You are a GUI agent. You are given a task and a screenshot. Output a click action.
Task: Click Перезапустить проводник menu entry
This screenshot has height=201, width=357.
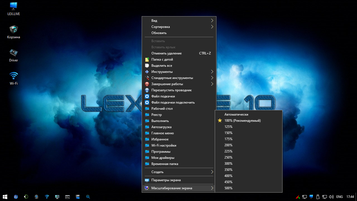[171, 90]
